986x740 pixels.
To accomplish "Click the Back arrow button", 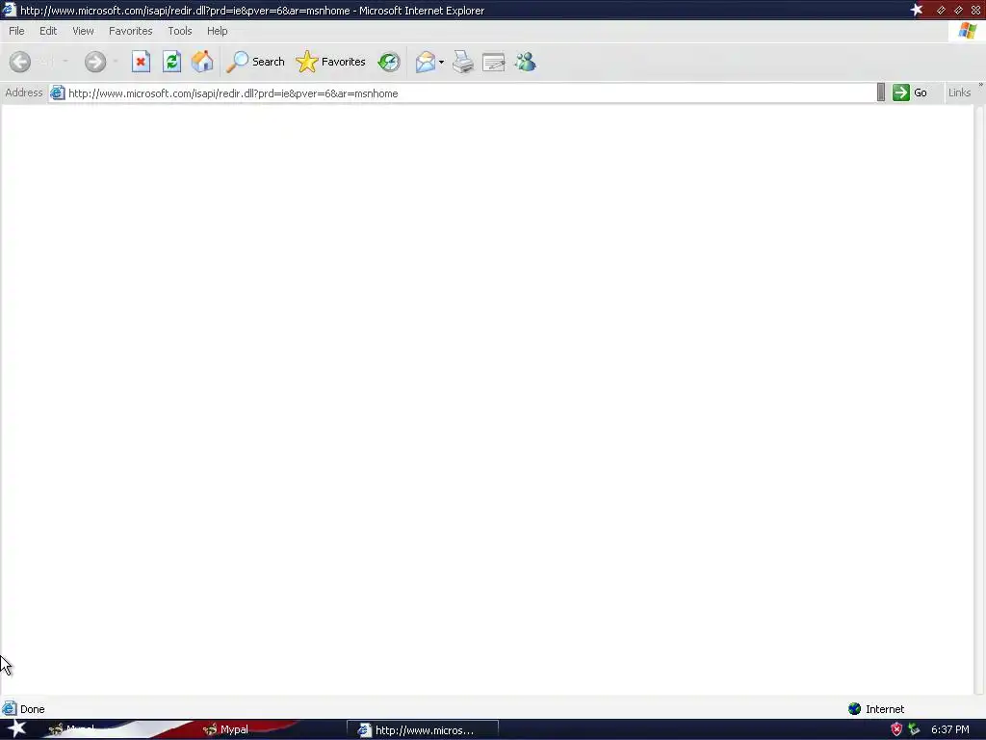I will click(20, 62).
